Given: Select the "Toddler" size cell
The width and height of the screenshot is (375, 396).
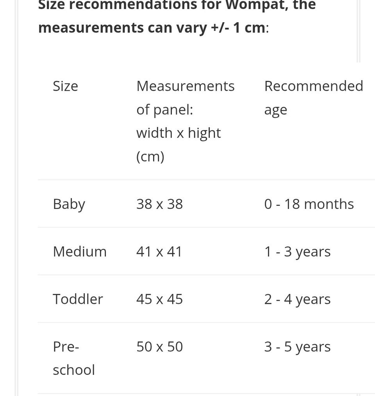Looking at the screenshot, I should tap(78, 299).
